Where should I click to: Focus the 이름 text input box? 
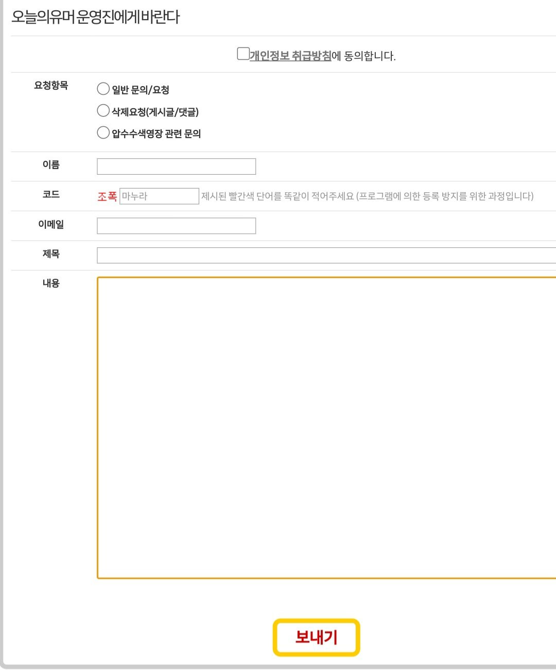click(x=176, y=166)
